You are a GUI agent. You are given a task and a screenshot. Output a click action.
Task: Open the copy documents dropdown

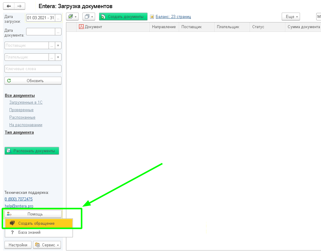88,16
